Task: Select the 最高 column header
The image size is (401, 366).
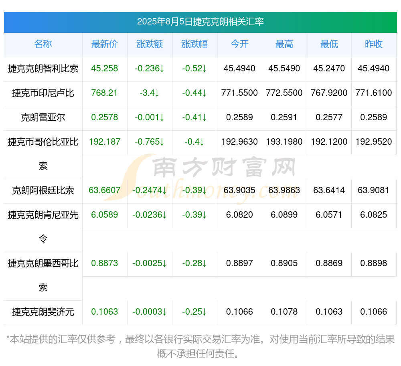Action: point(284,44)
